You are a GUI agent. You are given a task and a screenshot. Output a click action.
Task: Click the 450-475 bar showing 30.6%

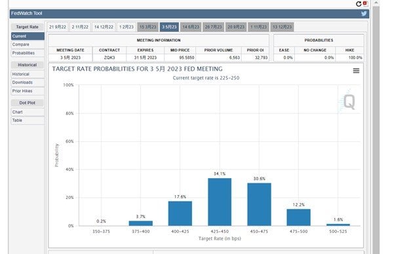coord(260,204)
